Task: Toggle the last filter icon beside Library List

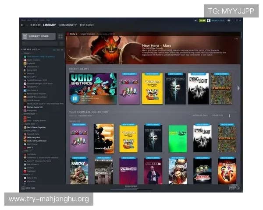Action: click(62, 50)
